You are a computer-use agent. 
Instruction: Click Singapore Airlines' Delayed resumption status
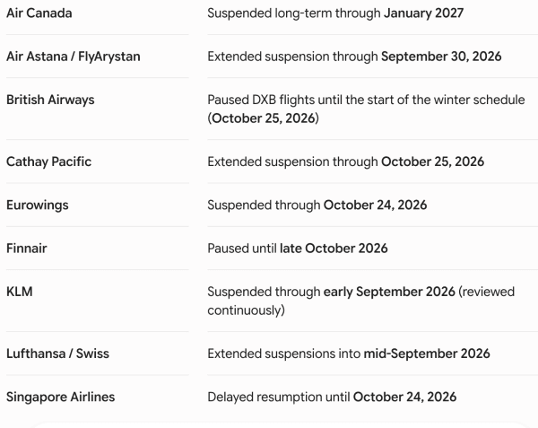pos(332,397)
